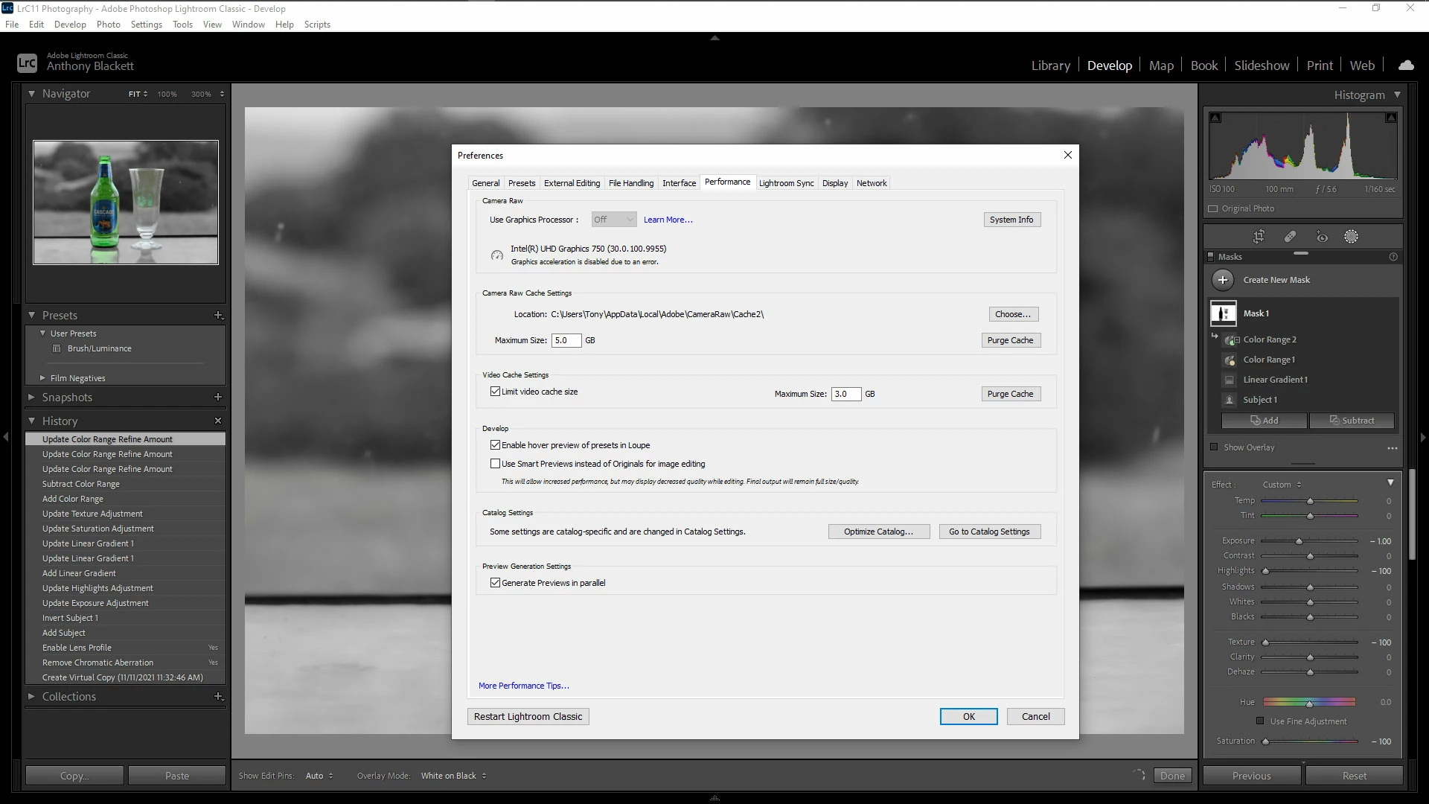Click the Lightroom cloud sync icon
Viewport: 1429px width, 804px height.
pos(1406,66)
